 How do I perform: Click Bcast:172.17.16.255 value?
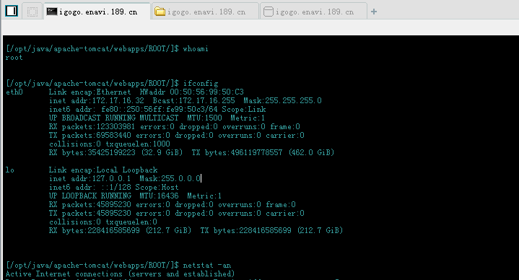pos(193,100)
